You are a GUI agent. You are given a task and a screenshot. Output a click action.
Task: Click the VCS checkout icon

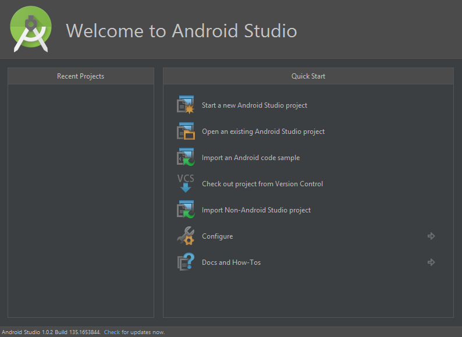[186, 183]
